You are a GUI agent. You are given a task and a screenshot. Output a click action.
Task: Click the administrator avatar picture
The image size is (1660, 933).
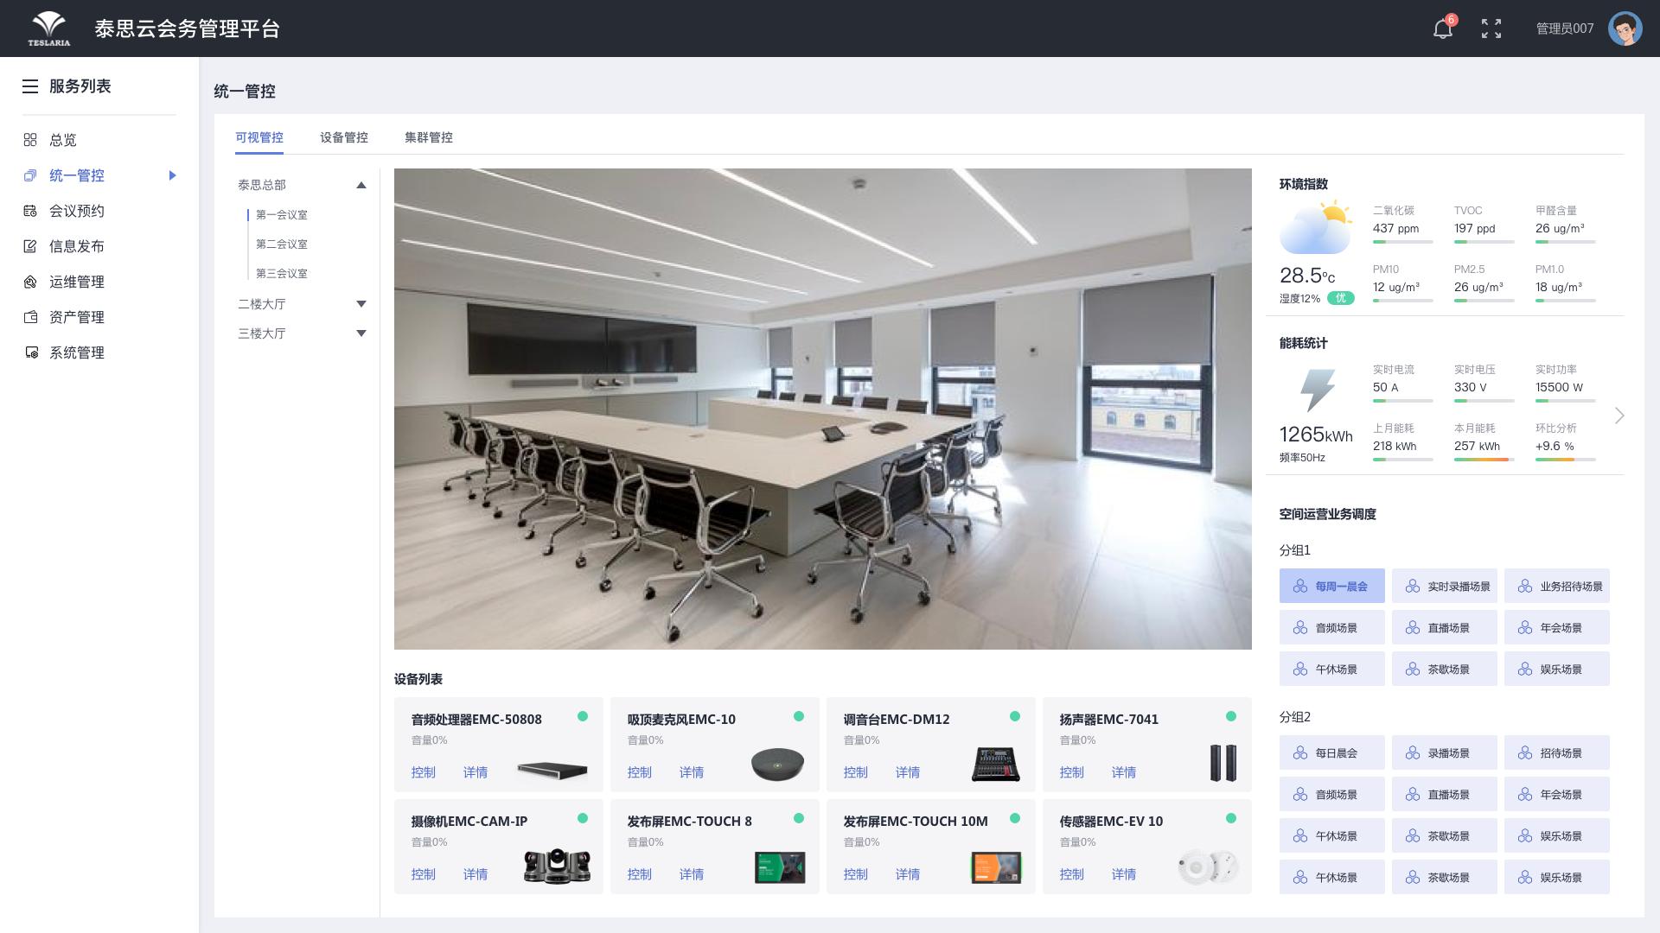(1625, 29)
